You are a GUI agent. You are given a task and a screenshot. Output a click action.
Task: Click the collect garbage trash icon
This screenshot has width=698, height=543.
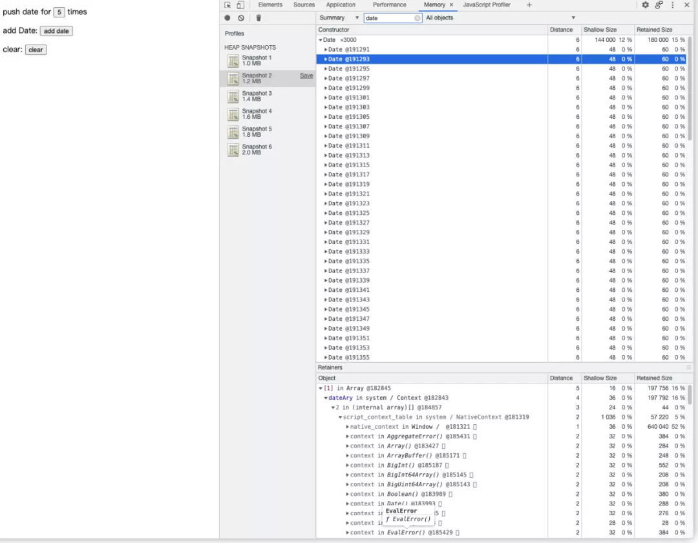click(259, 18)
